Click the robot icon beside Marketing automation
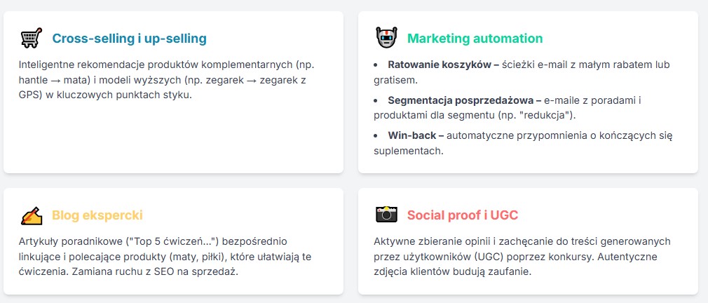 (x=386, y=38)
